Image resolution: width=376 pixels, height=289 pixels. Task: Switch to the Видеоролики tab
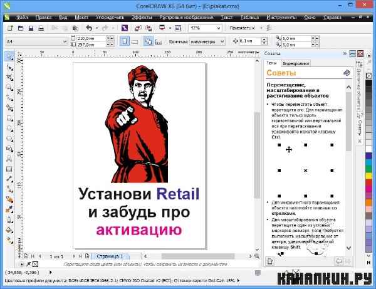296,63
